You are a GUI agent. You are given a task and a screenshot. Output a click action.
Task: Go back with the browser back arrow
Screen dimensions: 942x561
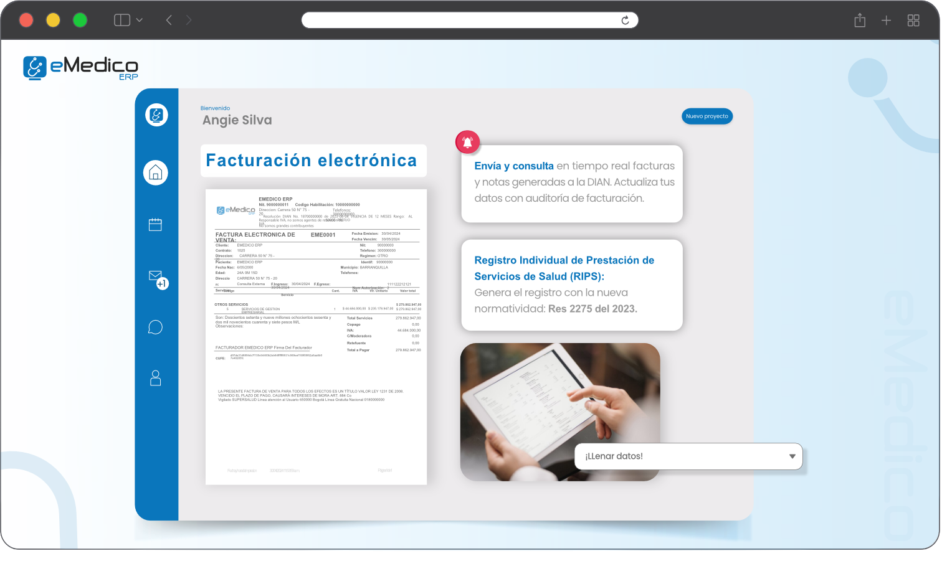click(x=169, y=20)
